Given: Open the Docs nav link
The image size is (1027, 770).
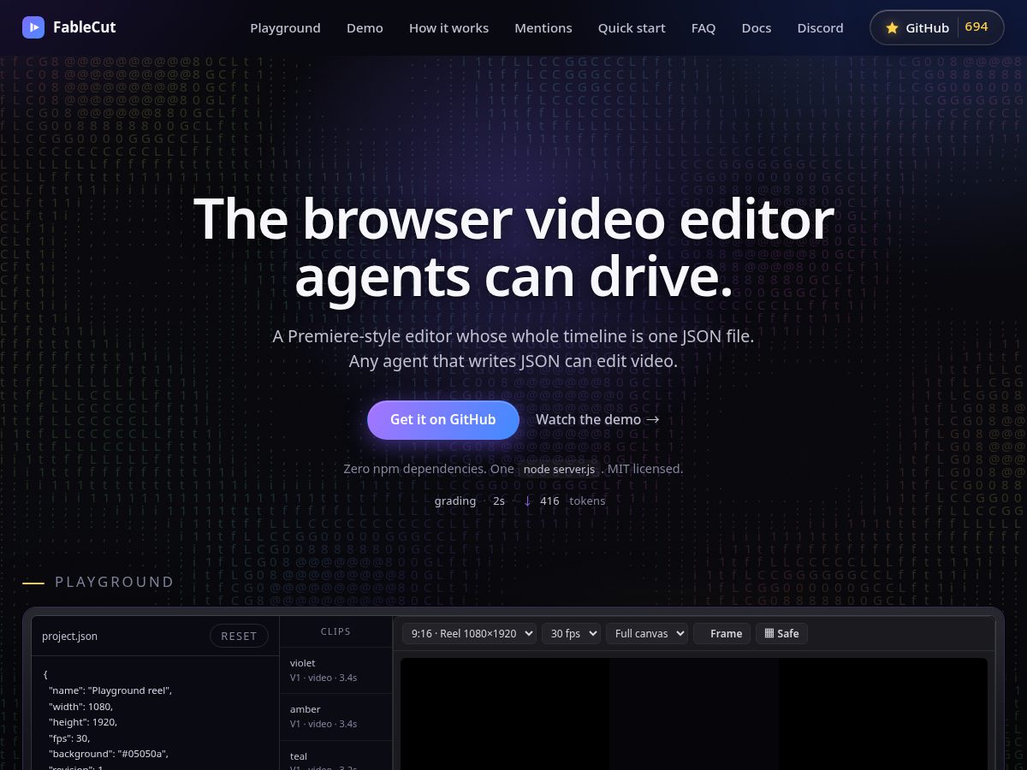Looking at the screenshot, I should (757, 28).
